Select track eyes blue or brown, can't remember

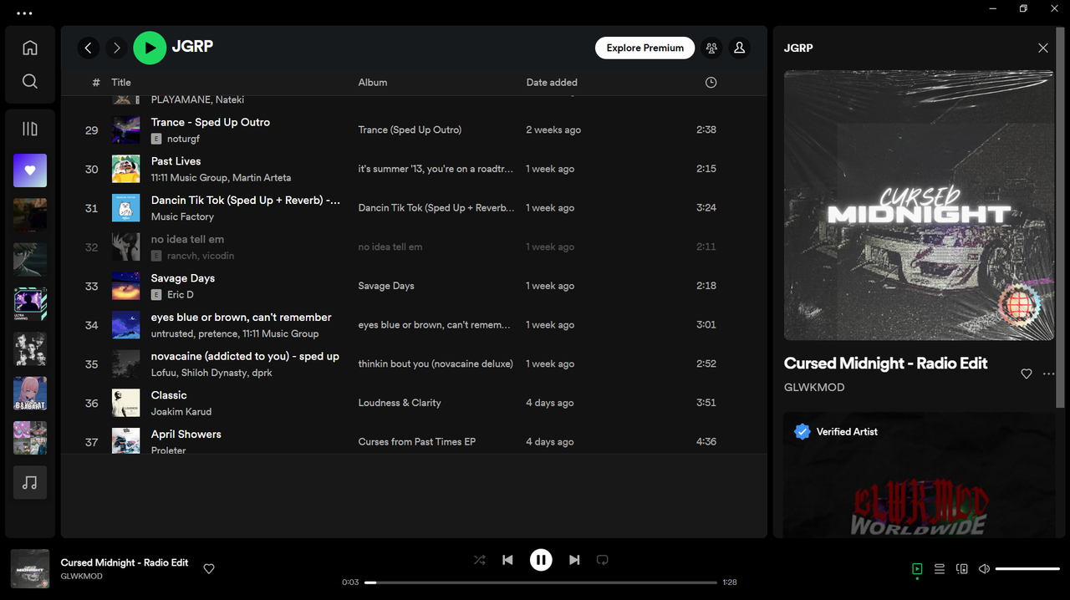pyautogui.click(x=242, y=318)
